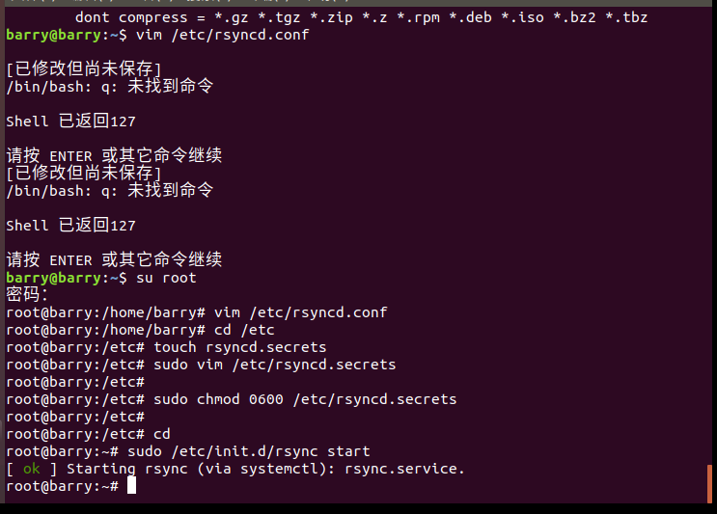Click the white block cursor at the prompt
Image resolution: width=717 pixels, height=514 pixels.
click(131, 485)
